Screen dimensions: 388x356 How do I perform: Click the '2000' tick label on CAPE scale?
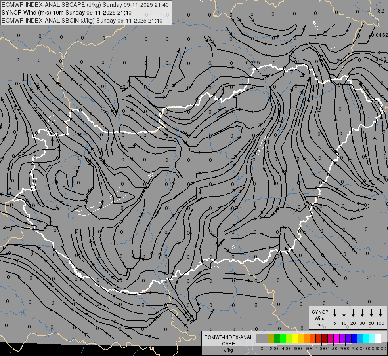345,348
